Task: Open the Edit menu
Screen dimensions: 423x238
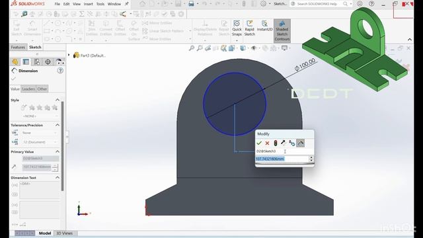Action: click(66, 4)
